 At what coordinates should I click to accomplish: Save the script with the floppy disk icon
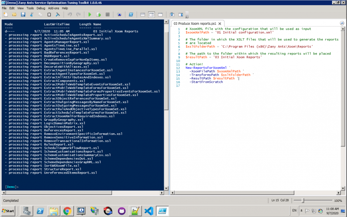(23, 15)
